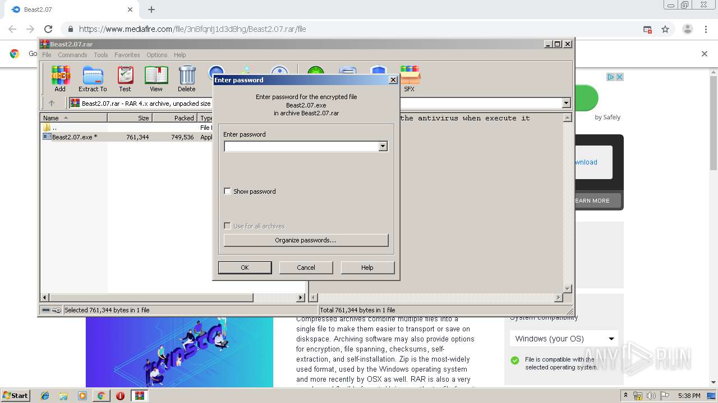
Task: Click the WinRAR taskbar button
Action: (x=140, y=396)
